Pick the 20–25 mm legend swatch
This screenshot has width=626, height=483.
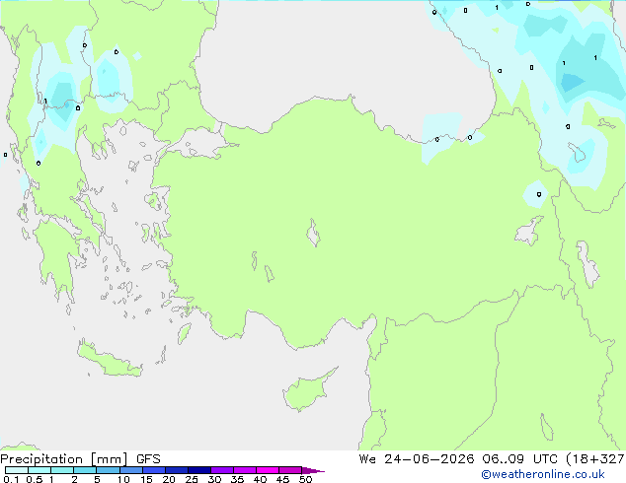[x=176, y=470]
